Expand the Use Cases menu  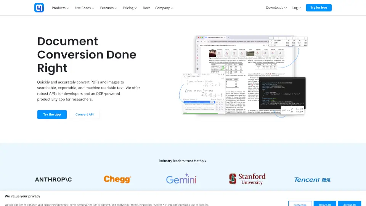(85, 8)
